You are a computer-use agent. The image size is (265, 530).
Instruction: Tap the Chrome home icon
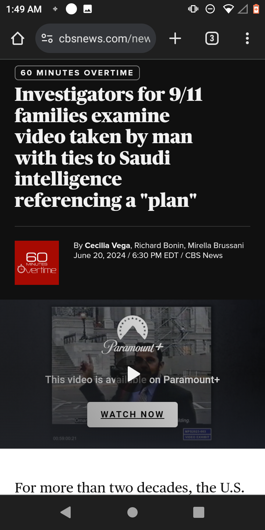(18, 38)
